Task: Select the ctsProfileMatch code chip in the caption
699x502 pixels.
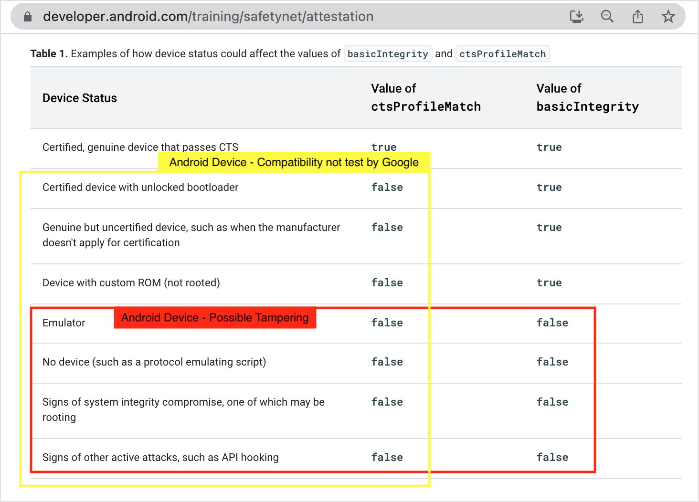Action: (x=502, y=53)
